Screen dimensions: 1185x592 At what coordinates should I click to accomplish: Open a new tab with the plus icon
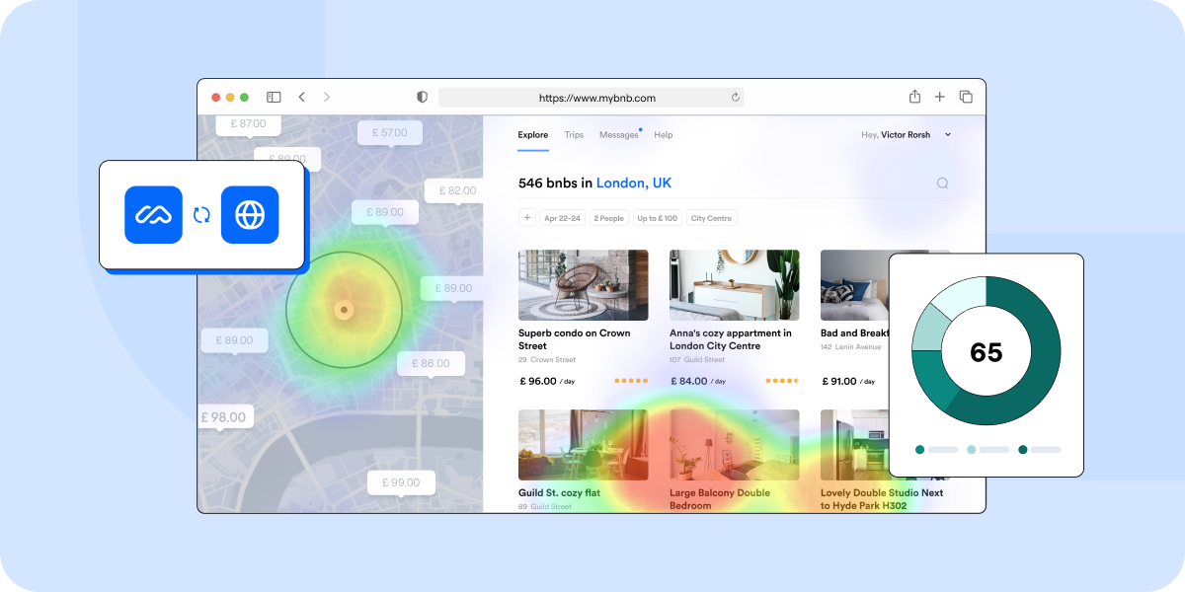coord(940,97)
